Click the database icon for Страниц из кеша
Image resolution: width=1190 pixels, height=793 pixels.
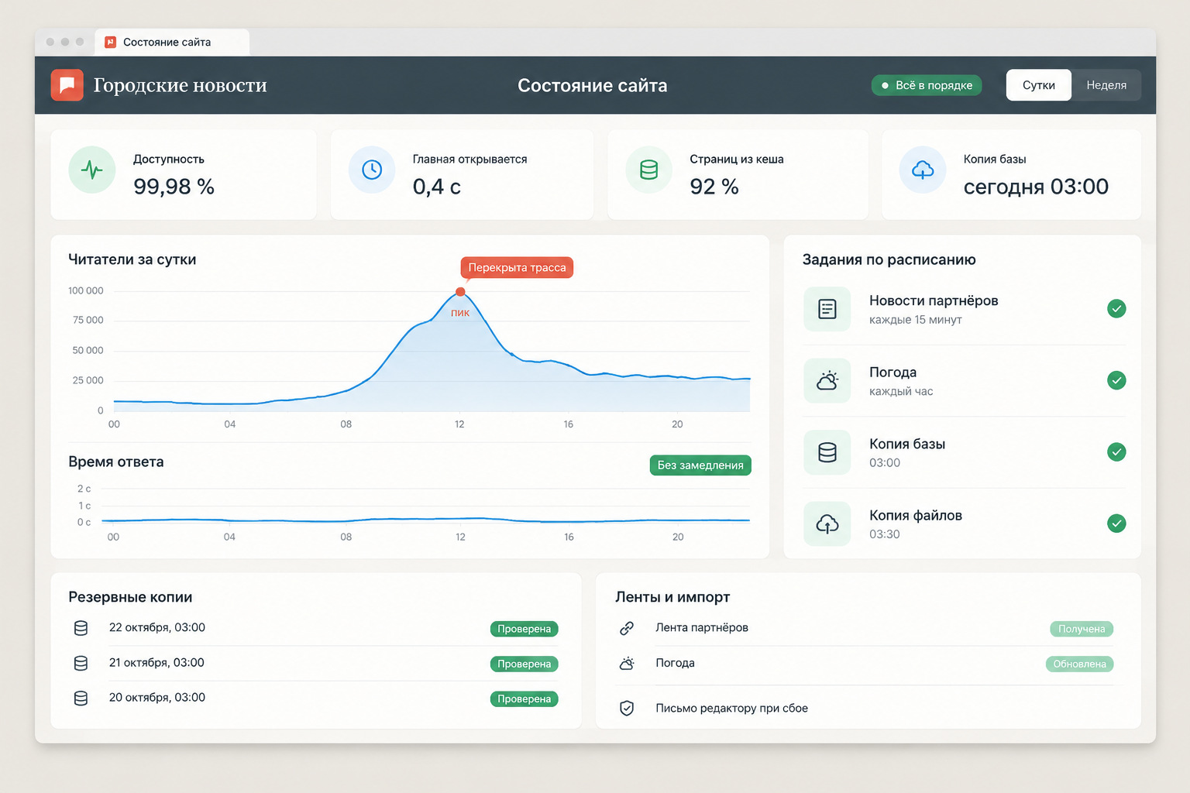click(x=649, y=170)
